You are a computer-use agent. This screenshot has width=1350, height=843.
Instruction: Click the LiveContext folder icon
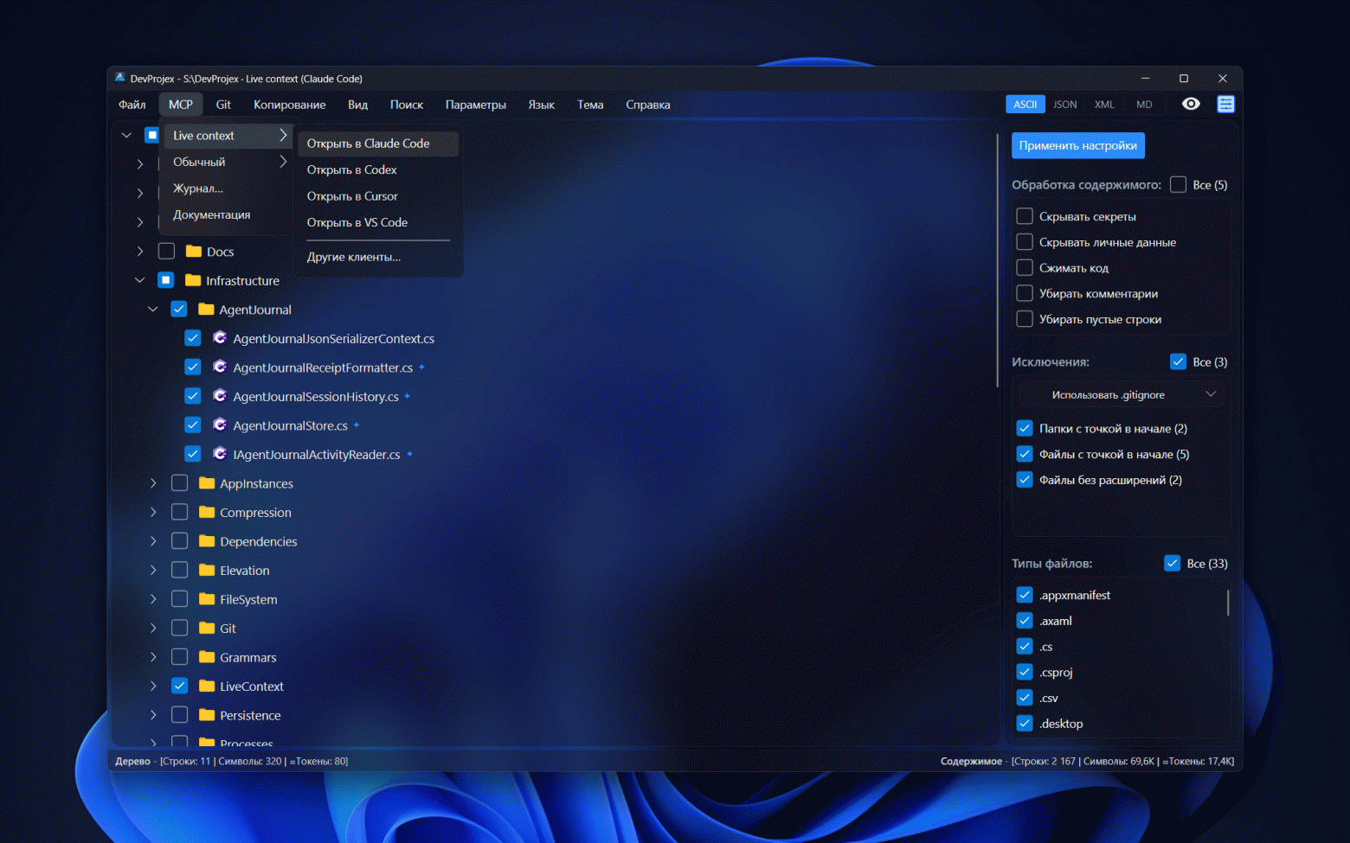207,686
